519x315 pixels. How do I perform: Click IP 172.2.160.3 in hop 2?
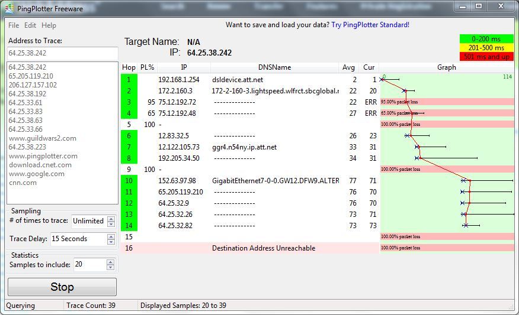[175, 91]
